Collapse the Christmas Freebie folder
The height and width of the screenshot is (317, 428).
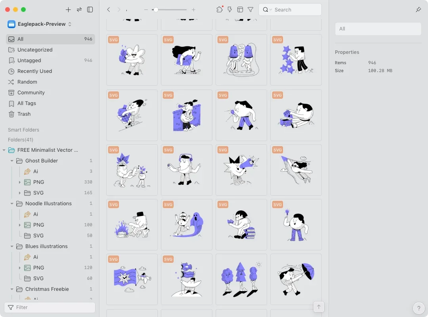[x=12, y=289]
